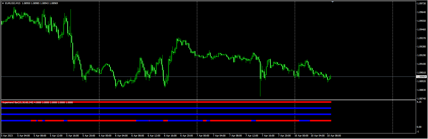This screenshot has height=139, width=428.
Task: Click the 0.00 indicator scale value
Action: 419,127
